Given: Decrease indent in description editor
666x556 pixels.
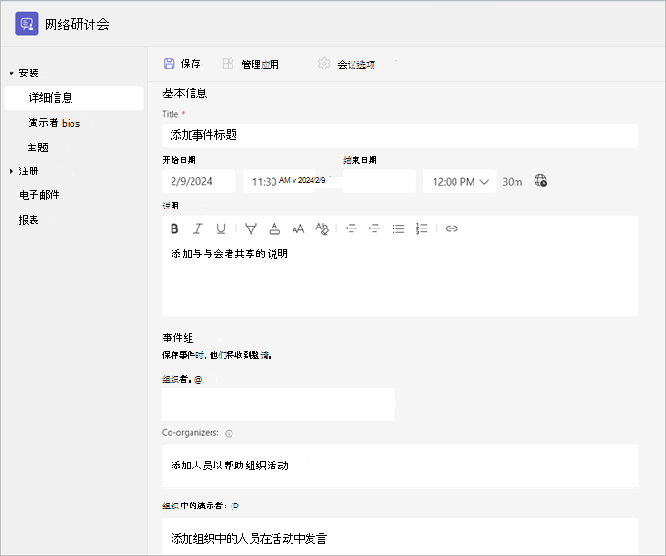Looking at the screenshot, I should pos(352,228).
